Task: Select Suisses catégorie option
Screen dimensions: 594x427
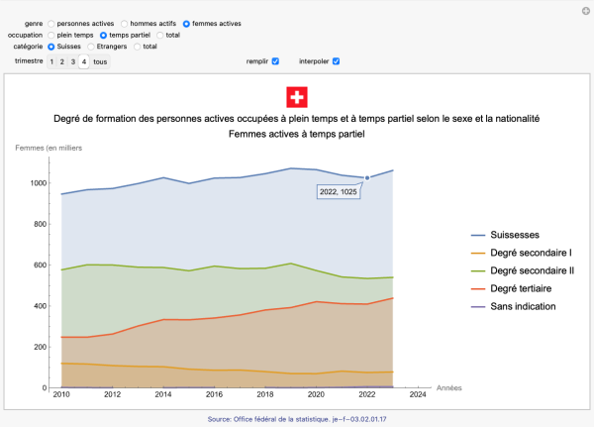Action: [x=51, y=46]
